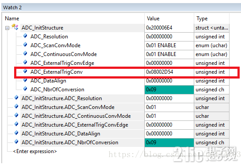241x165 pixels.
Task: Click the Name column header
Action: pos(12,19)
